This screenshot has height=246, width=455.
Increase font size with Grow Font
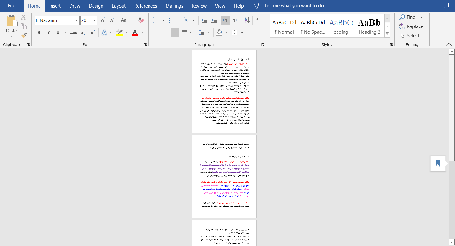click(x=103, y=20)
